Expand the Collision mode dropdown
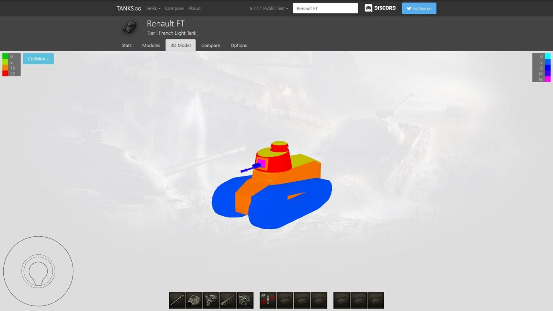This screenshot has width=553, height=311. pyautogui.click(x=38, y=59)
